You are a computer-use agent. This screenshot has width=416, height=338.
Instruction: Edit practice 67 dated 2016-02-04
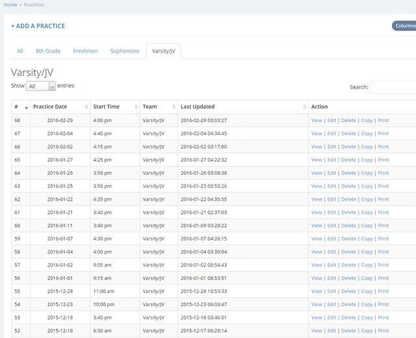point(331,133)
